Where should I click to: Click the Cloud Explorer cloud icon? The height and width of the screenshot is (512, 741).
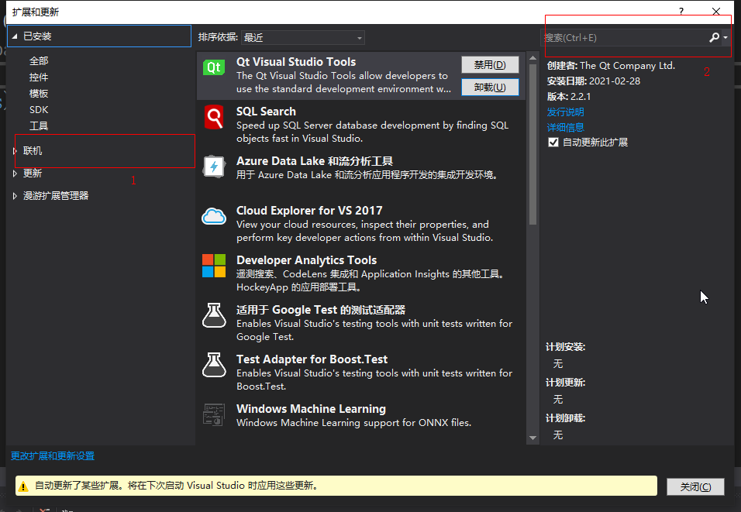(214, 216)
